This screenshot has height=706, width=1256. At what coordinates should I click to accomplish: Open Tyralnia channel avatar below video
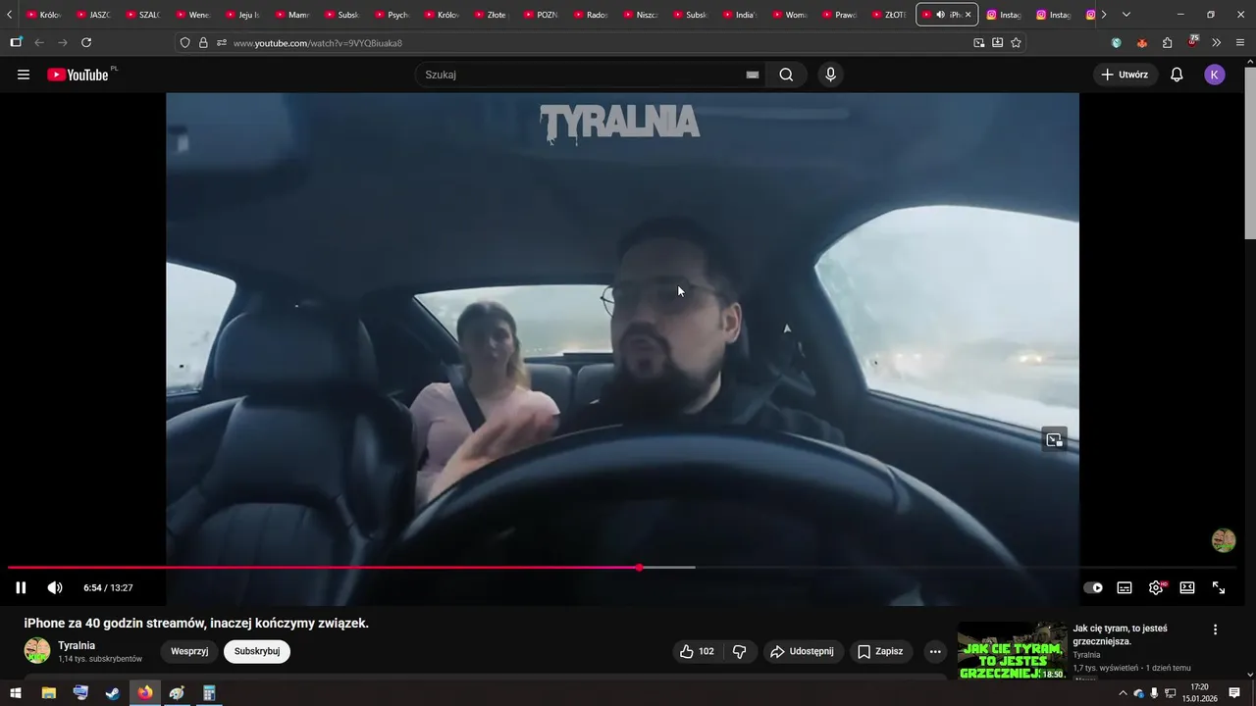[x=37, y=651]
